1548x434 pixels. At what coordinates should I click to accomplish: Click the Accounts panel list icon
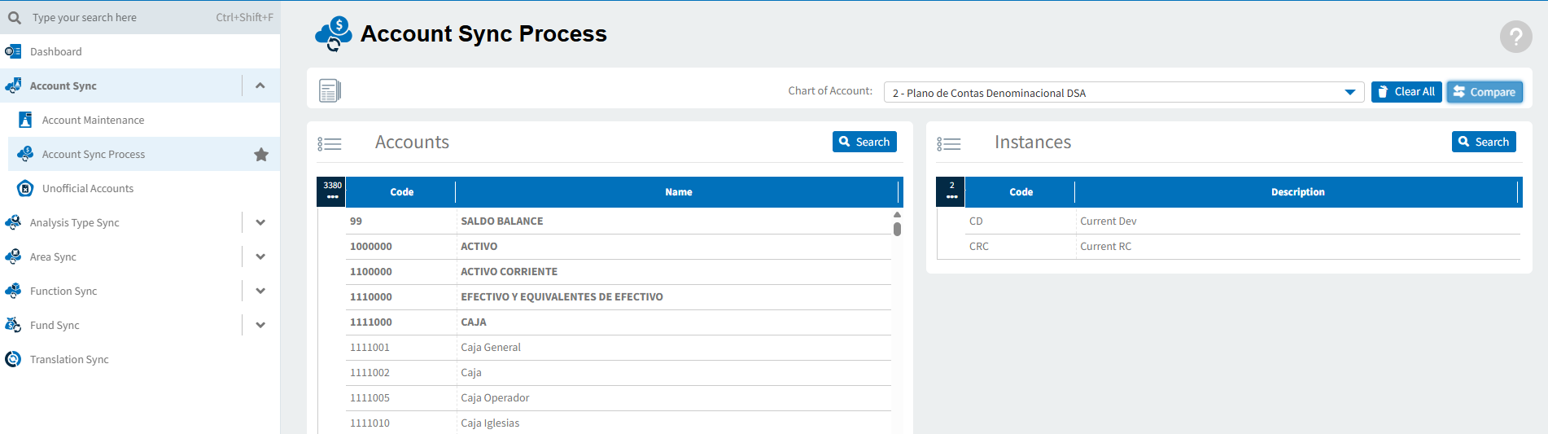click(330, 144)
